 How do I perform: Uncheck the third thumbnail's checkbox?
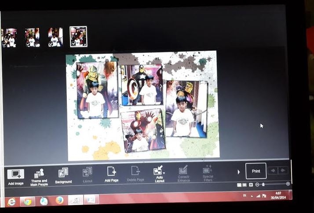click(x=51, y=44)
